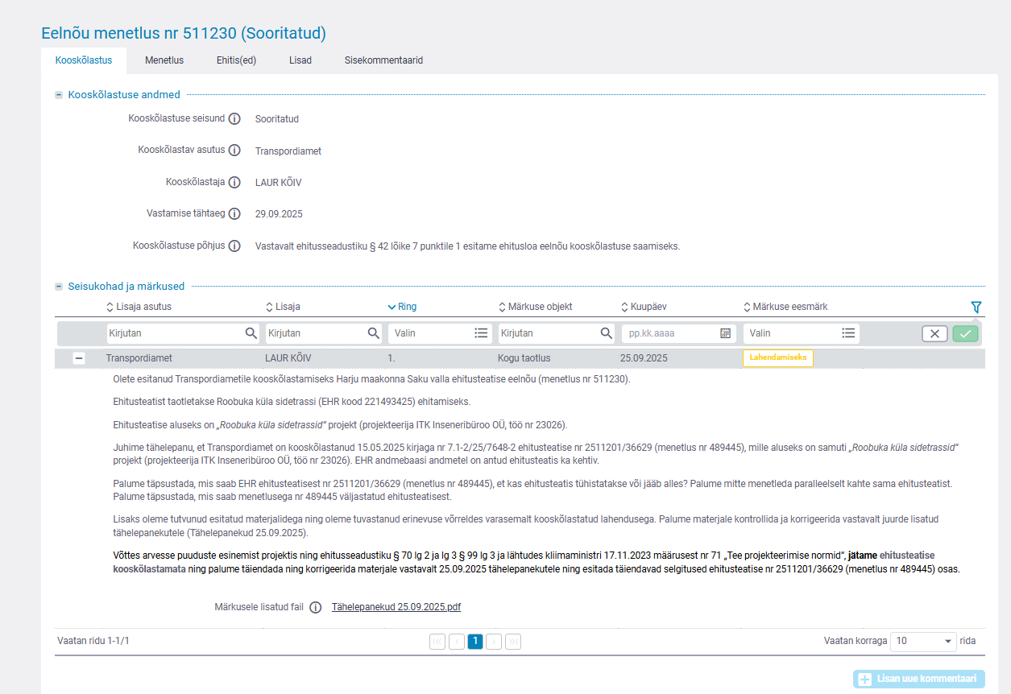Click info icon beside Kooskõlastav asutus
This screenshot has height=694, width=1011.
tap(234, 151)
